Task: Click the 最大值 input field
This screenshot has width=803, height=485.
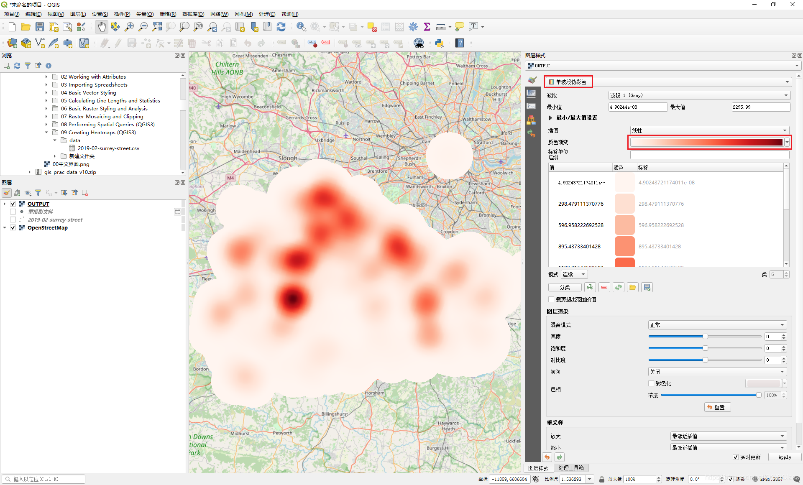Action: pyautogui.click(x=760, y=107)
